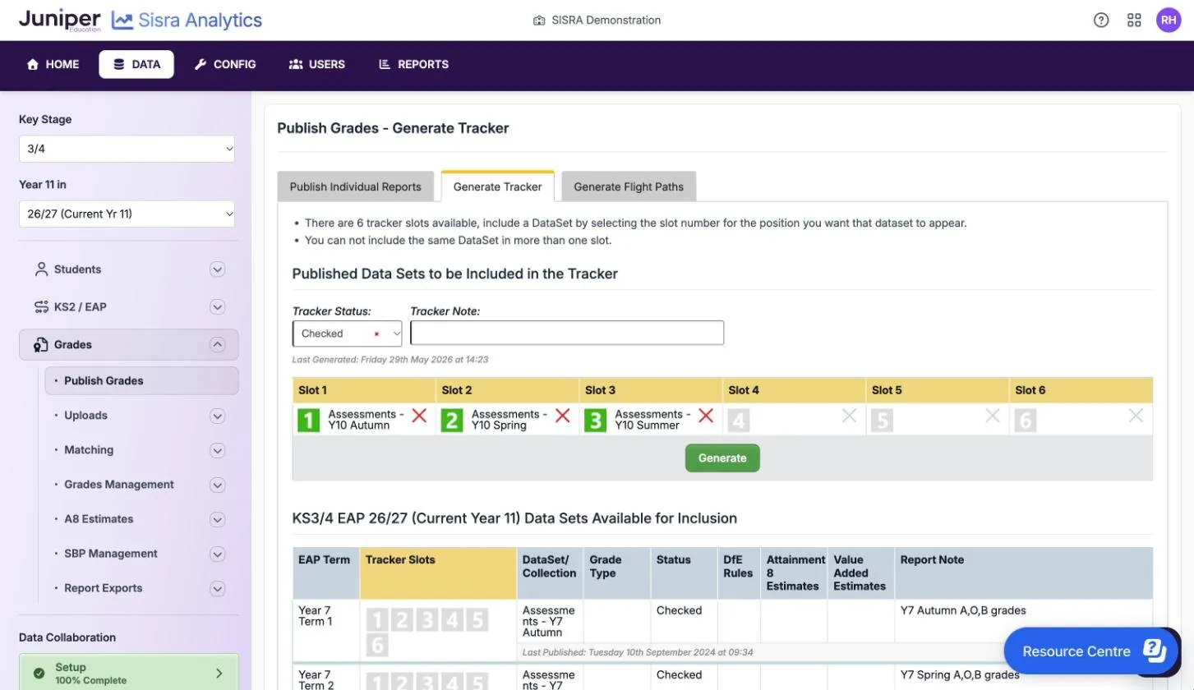Remove Assessments - Y10 Autumn from Slot 1
The width and height of the screenshot is (1194, 690).
pos(419,416)
